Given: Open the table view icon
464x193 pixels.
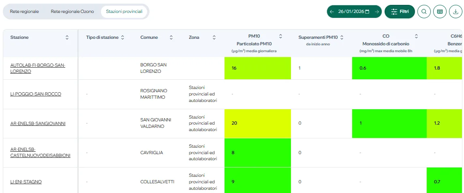Looking at the screenshot, I should coord(440,12).
